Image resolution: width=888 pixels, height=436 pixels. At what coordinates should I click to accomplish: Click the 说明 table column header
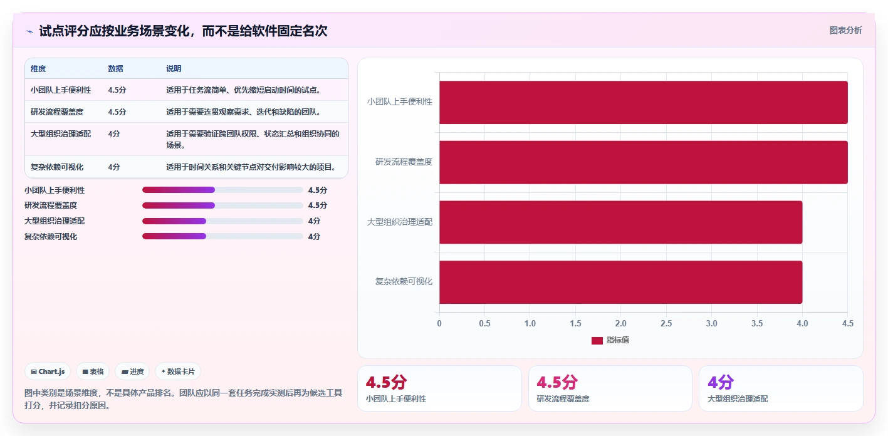(x=174, y=69)
